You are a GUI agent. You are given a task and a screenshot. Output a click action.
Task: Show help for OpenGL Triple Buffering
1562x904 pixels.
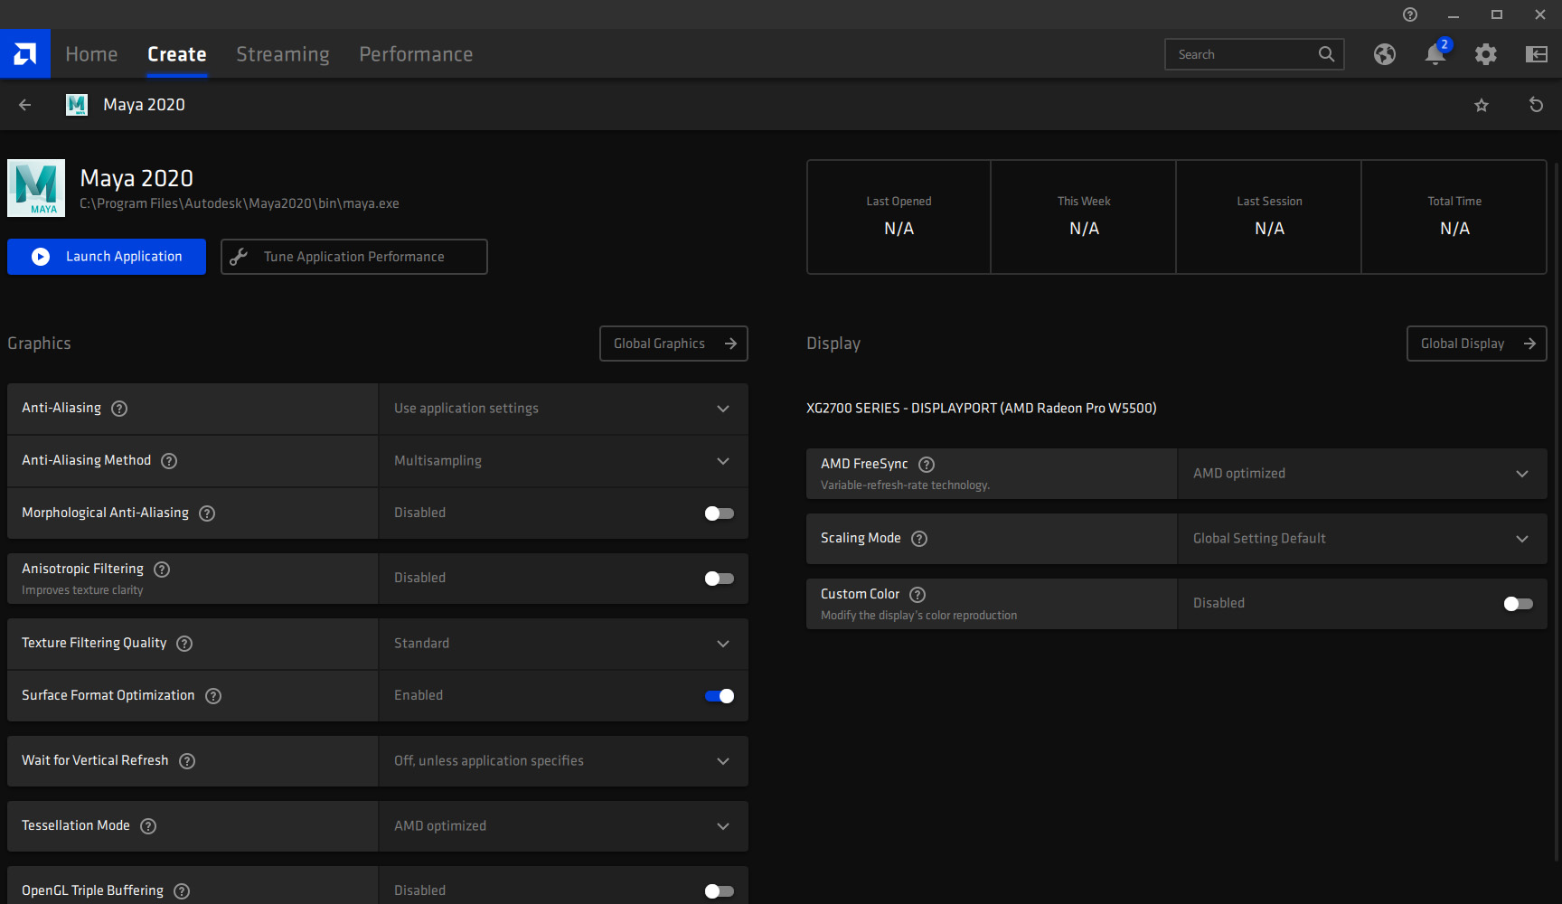pyautogui.click(x=182, y=891)
